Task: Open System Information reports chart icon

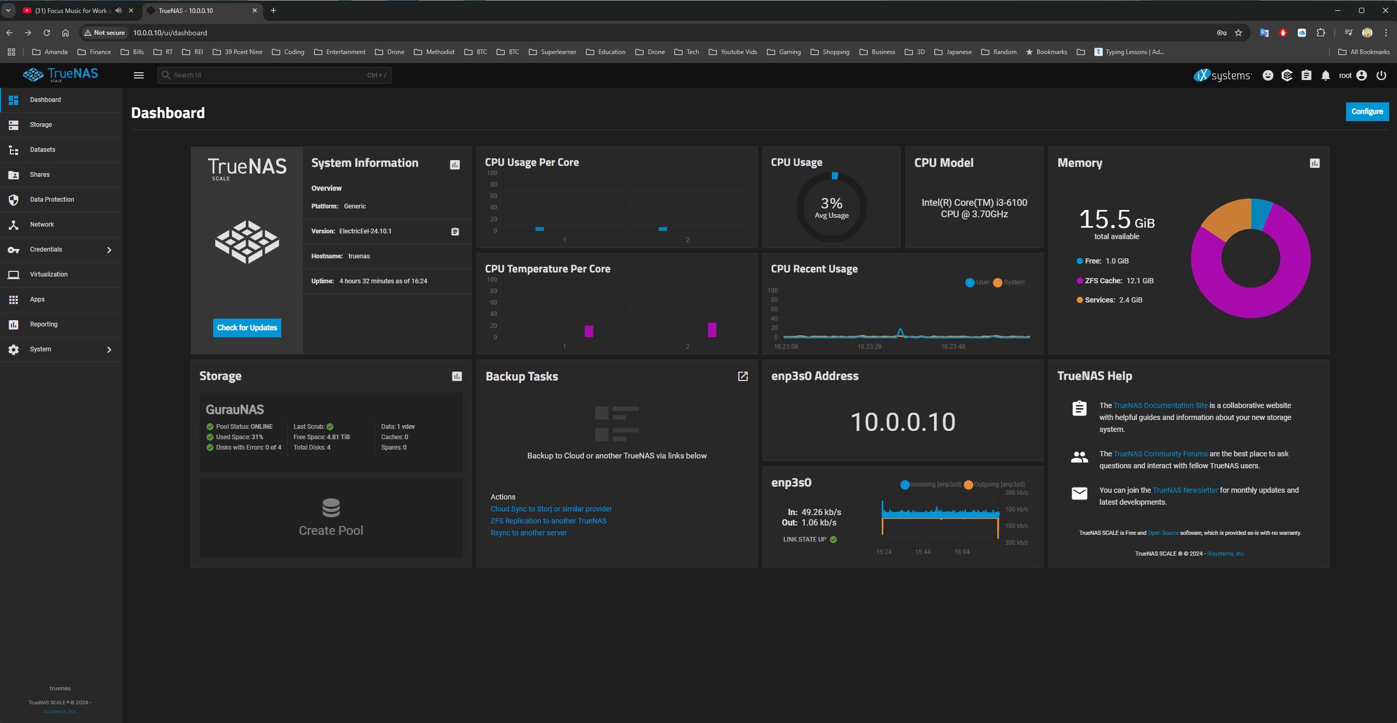Action: click(454, 165)
